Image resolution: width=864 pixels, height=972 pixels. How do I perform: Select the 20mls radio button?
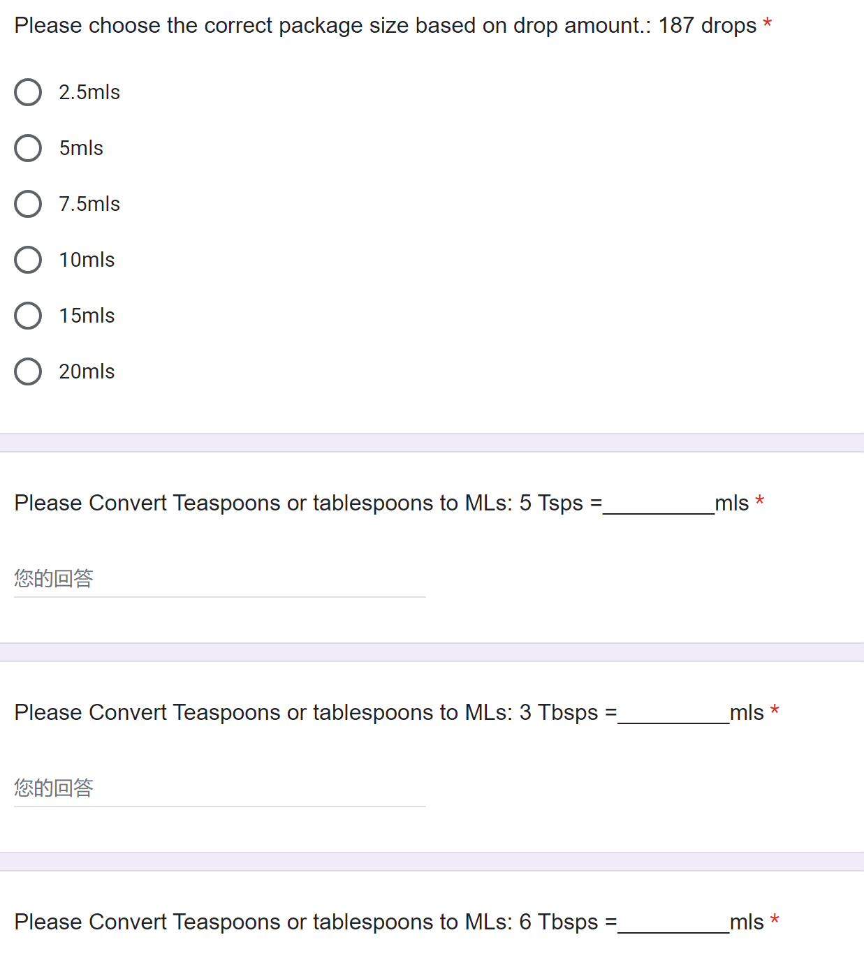[x=28, y=371]
